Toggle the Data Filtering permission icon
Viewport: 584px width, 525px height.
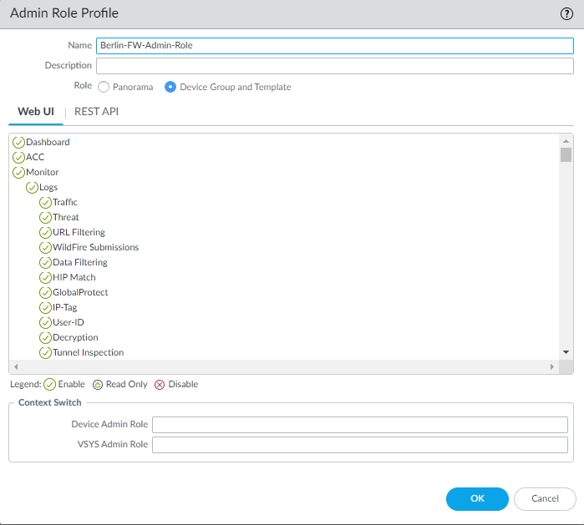(45, 263)
